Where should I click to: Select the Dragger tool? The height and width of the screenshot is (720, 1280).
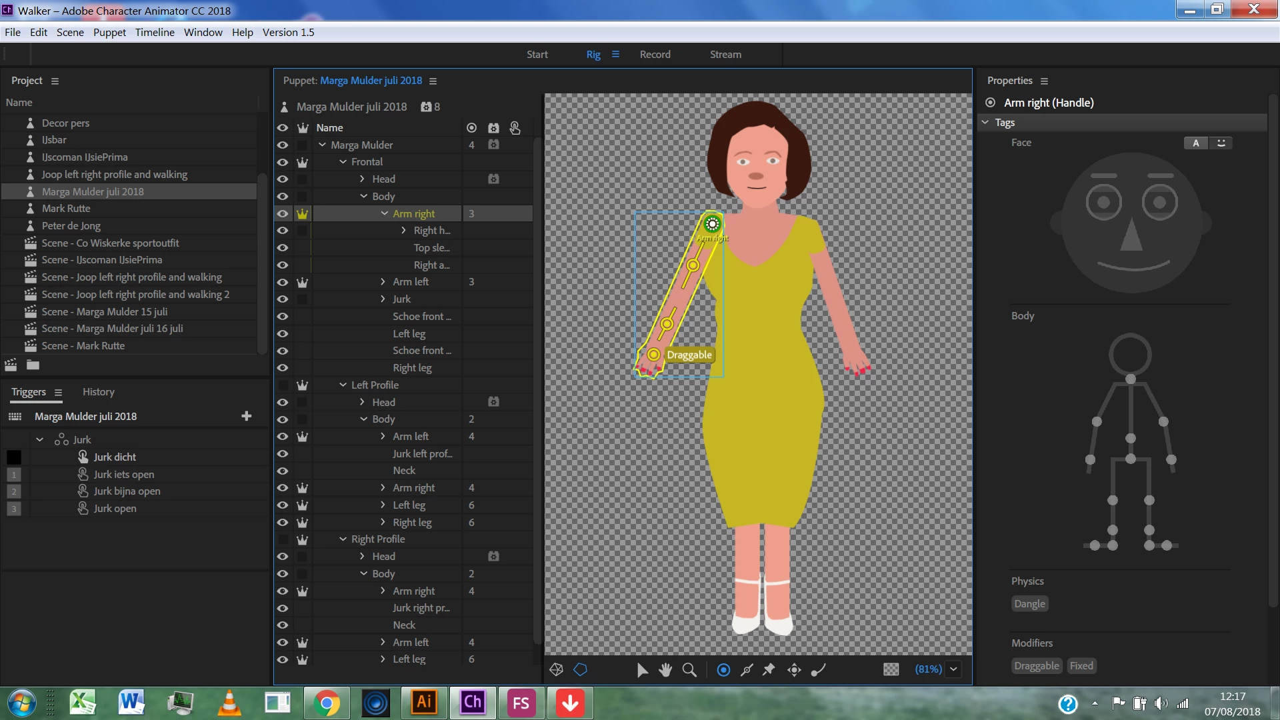pyautogui.click(x=794, y=670)
